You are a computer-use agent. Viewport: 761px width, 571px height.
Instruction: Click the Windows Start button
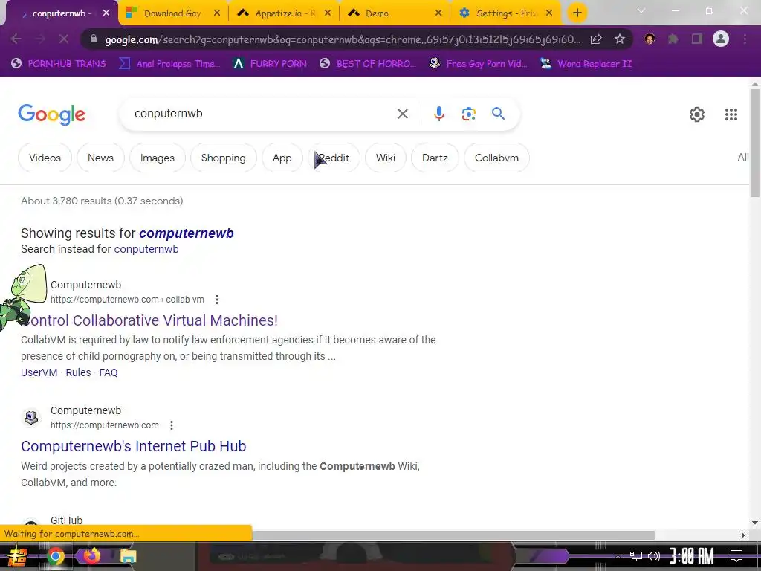tap(18, 556)
